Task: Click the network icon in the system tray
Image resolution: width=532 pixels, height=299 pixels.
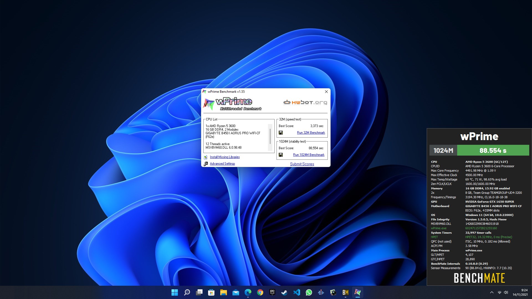Action: pos(499,292)
